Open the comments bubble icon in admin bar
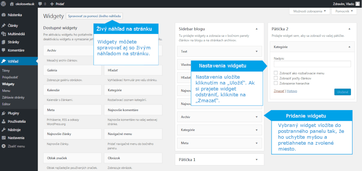The image size is (362, 171). [40, 4]
